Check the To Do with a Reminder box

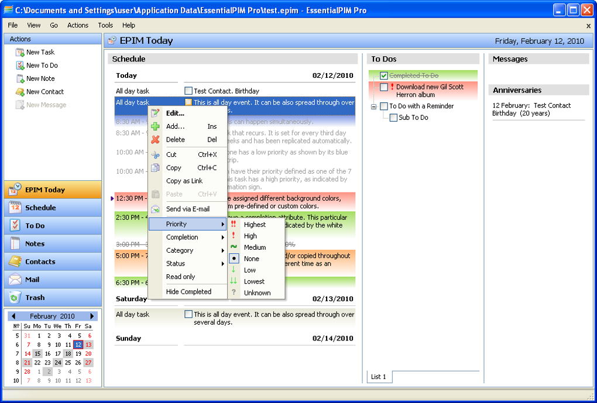384,106
